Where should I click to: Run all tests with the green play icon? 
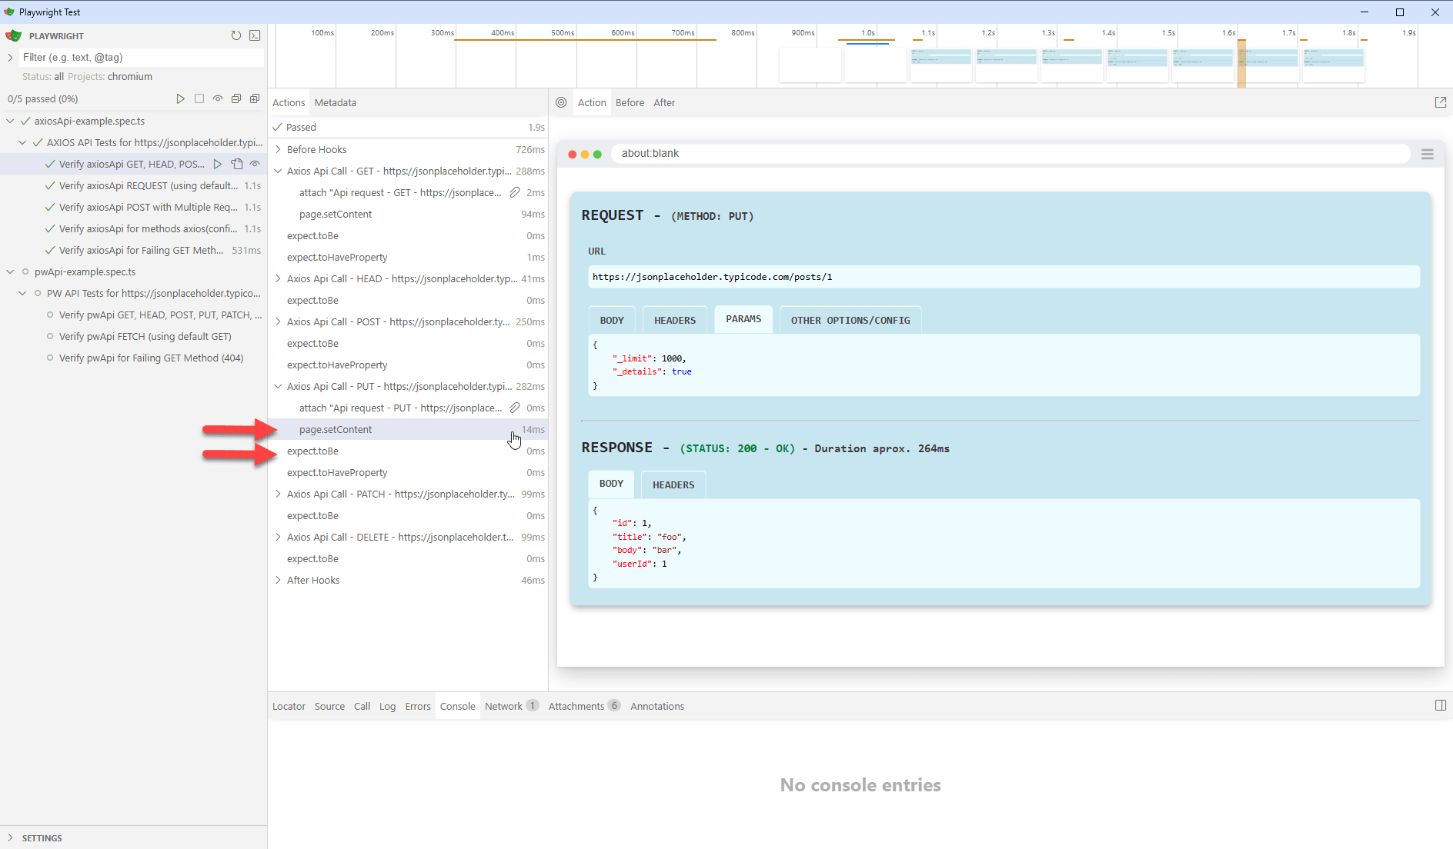181,98
